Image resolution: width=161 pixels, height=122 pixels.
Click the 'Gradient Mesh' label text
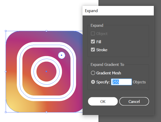[x=109, y=73]
